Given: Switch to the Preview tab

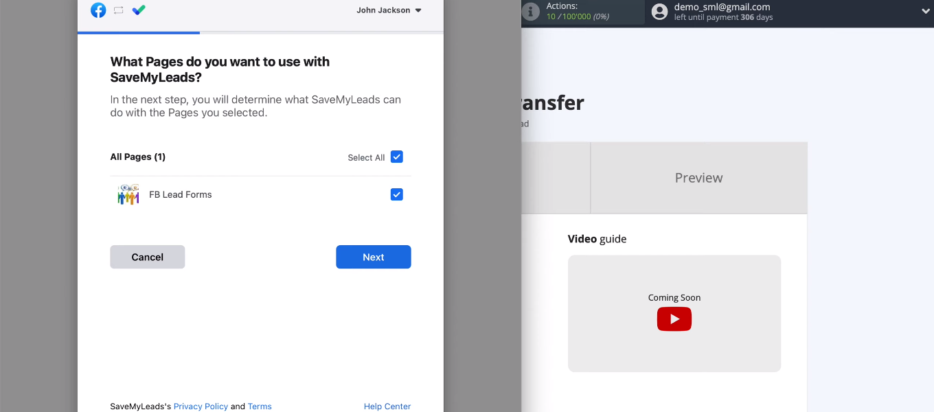Looking at the screenshot, I should point(698,178).
